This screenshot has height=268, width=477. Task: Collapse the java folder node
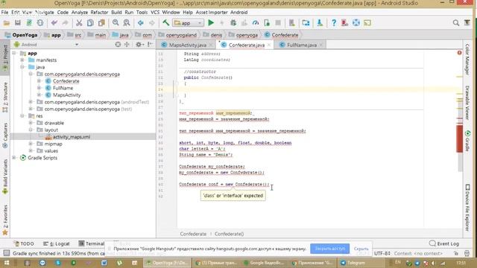(22, 67)
